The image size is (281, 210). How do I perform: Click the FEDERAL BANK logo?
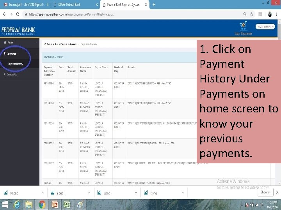point(18,31)
